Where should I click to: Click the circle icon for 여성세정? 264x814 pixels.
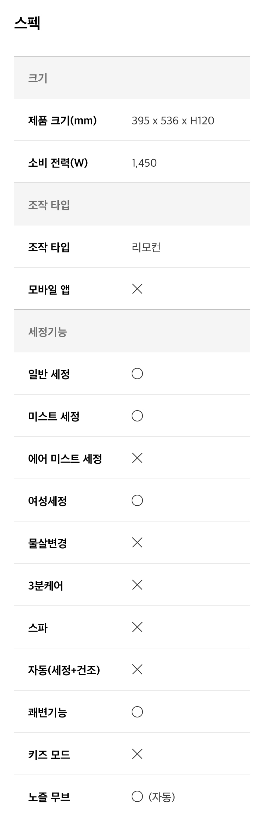click(137, 500)
